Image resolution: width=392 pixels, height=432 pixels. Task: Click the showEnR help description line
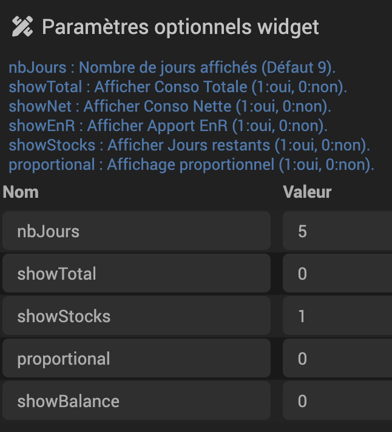[168, 126]
